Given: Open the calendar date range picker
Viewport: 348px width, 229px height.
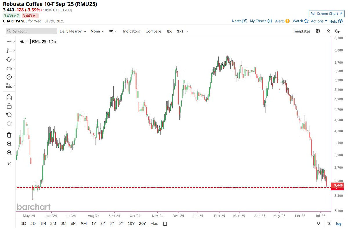Looking at the screenshot, I should pyautogui.click(x=165, y=223).
